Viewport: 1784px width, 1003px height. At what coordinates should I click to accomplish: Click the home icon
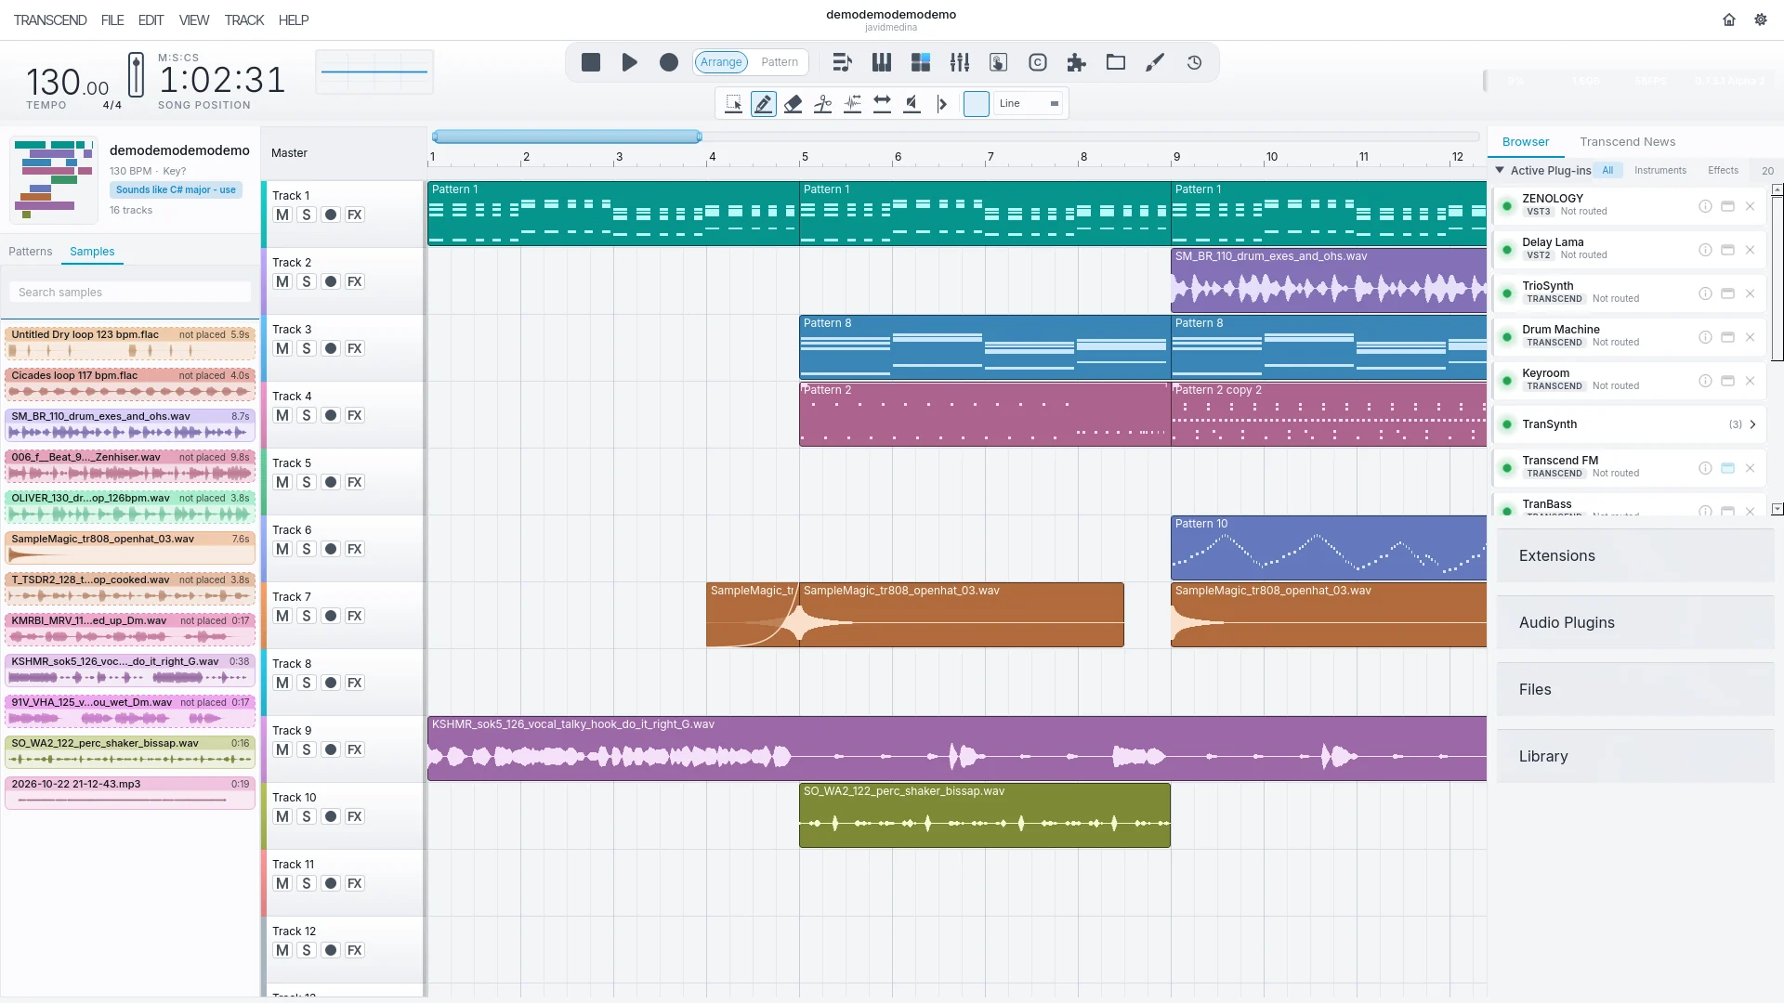[1729, 20]
